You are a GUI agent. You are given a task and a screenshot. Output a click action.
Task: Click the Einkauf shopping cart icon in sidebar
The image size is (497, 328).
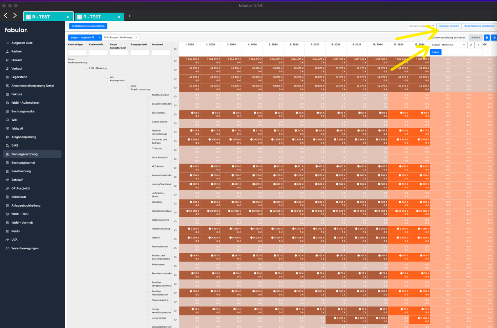pyautogui.click(x=7, y=60)
